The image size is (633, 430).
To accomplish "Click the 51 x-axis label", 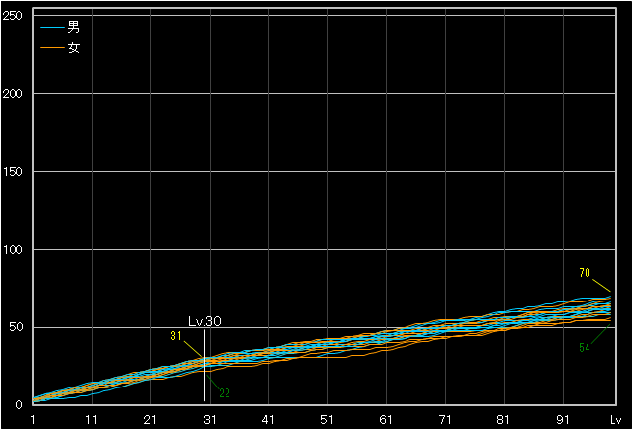I will [327, 420].
